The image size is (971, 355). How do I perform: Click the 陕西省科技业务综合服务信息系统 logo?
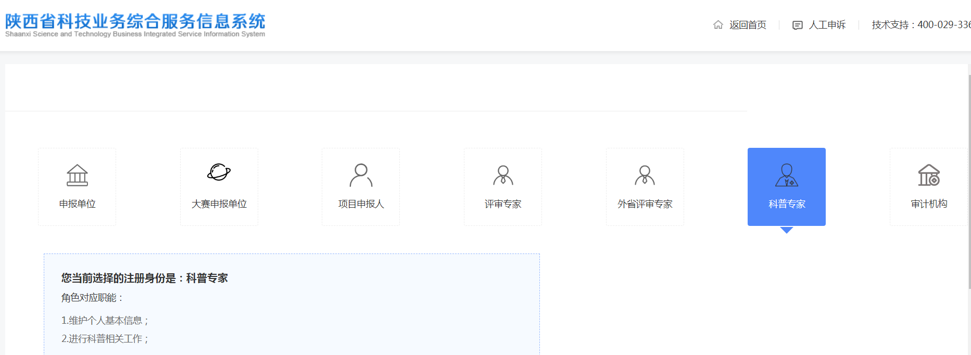(x=135, y=25)
